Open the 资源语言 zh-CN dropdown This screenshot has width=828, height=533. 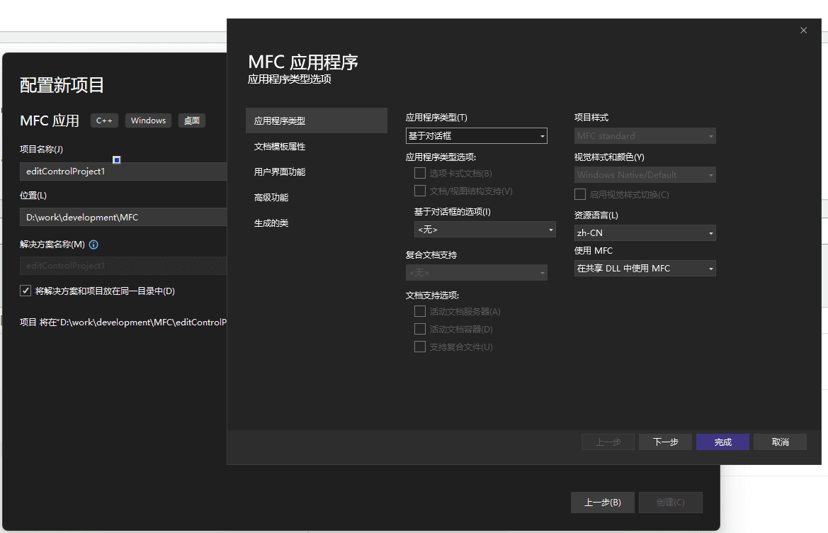coord(645,233)
